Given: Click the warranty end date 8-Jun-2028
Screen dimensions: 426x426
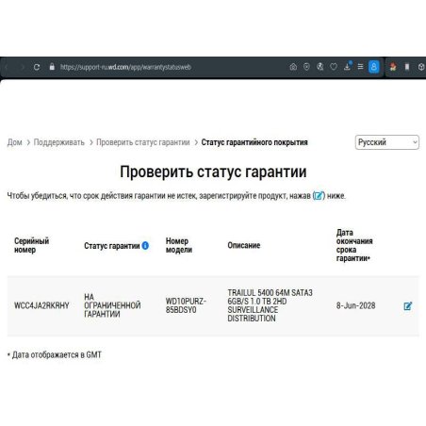Looking at the screenshot, I should tap(355, 305).
